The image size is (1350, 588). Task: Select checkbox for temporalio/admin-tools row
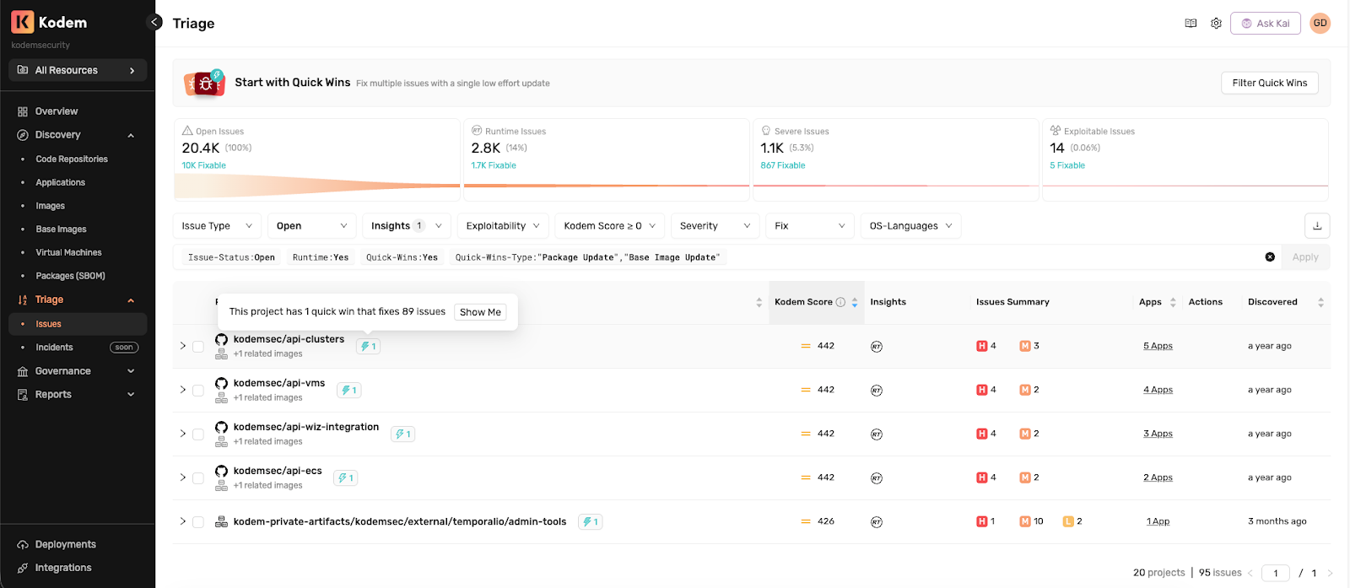[198, 522]
